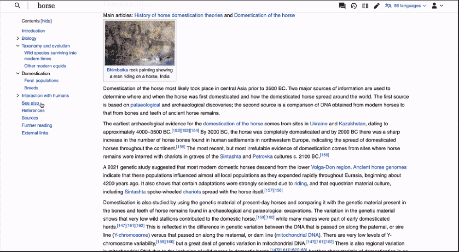Viewport: 459px width, 252px height.
Task: Collapse the Taxonomy and evolution section
Action: (17, 46)
